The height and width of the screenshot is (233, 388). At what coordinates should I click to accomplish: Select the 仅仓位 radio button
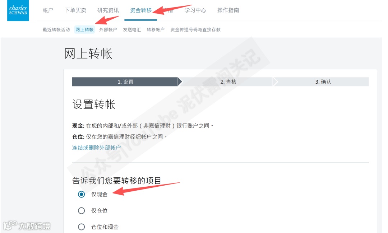(82, 211)
